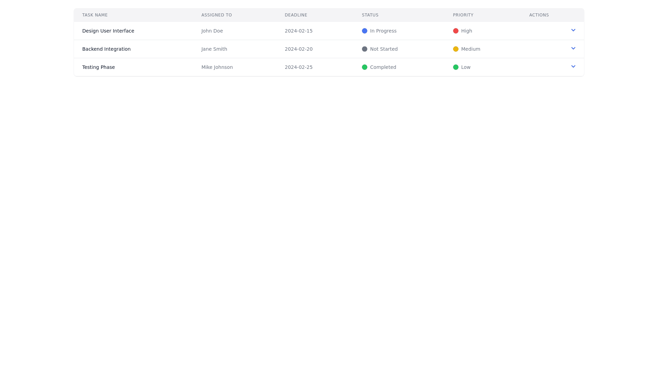The image size is (658, 370).
Task: Sort by the Task Name column header
Action: coord(95,15)
